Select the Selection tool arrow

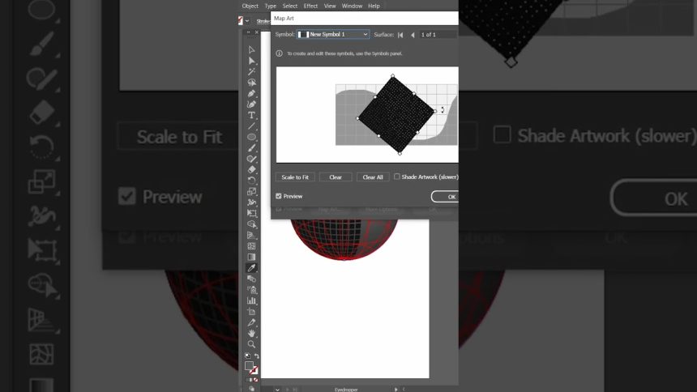[x=251, y=49]
